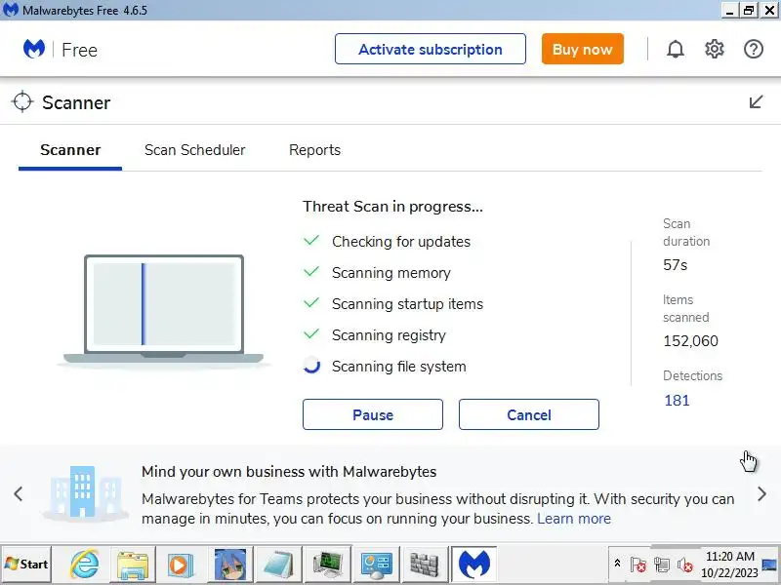Pause the threat scan
The width and height of the screenshot is (781, 585).
tap(373, 414)
